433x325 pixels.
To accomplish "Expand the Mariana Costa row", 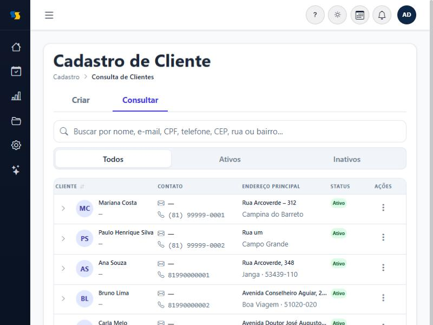I will click(63, 209).
